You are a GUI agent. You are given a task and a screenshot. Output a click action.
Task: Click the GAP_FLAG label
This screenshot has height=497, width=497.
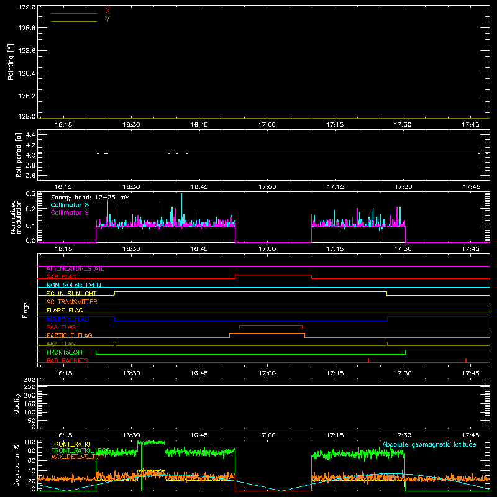61,277
